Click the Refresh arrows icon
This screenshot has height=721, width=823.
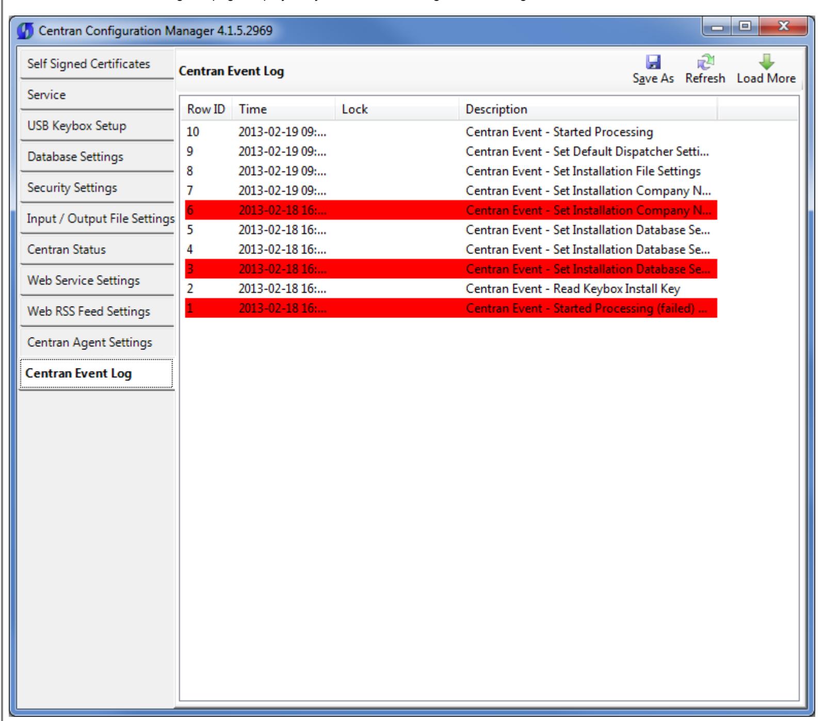[705, 62]
